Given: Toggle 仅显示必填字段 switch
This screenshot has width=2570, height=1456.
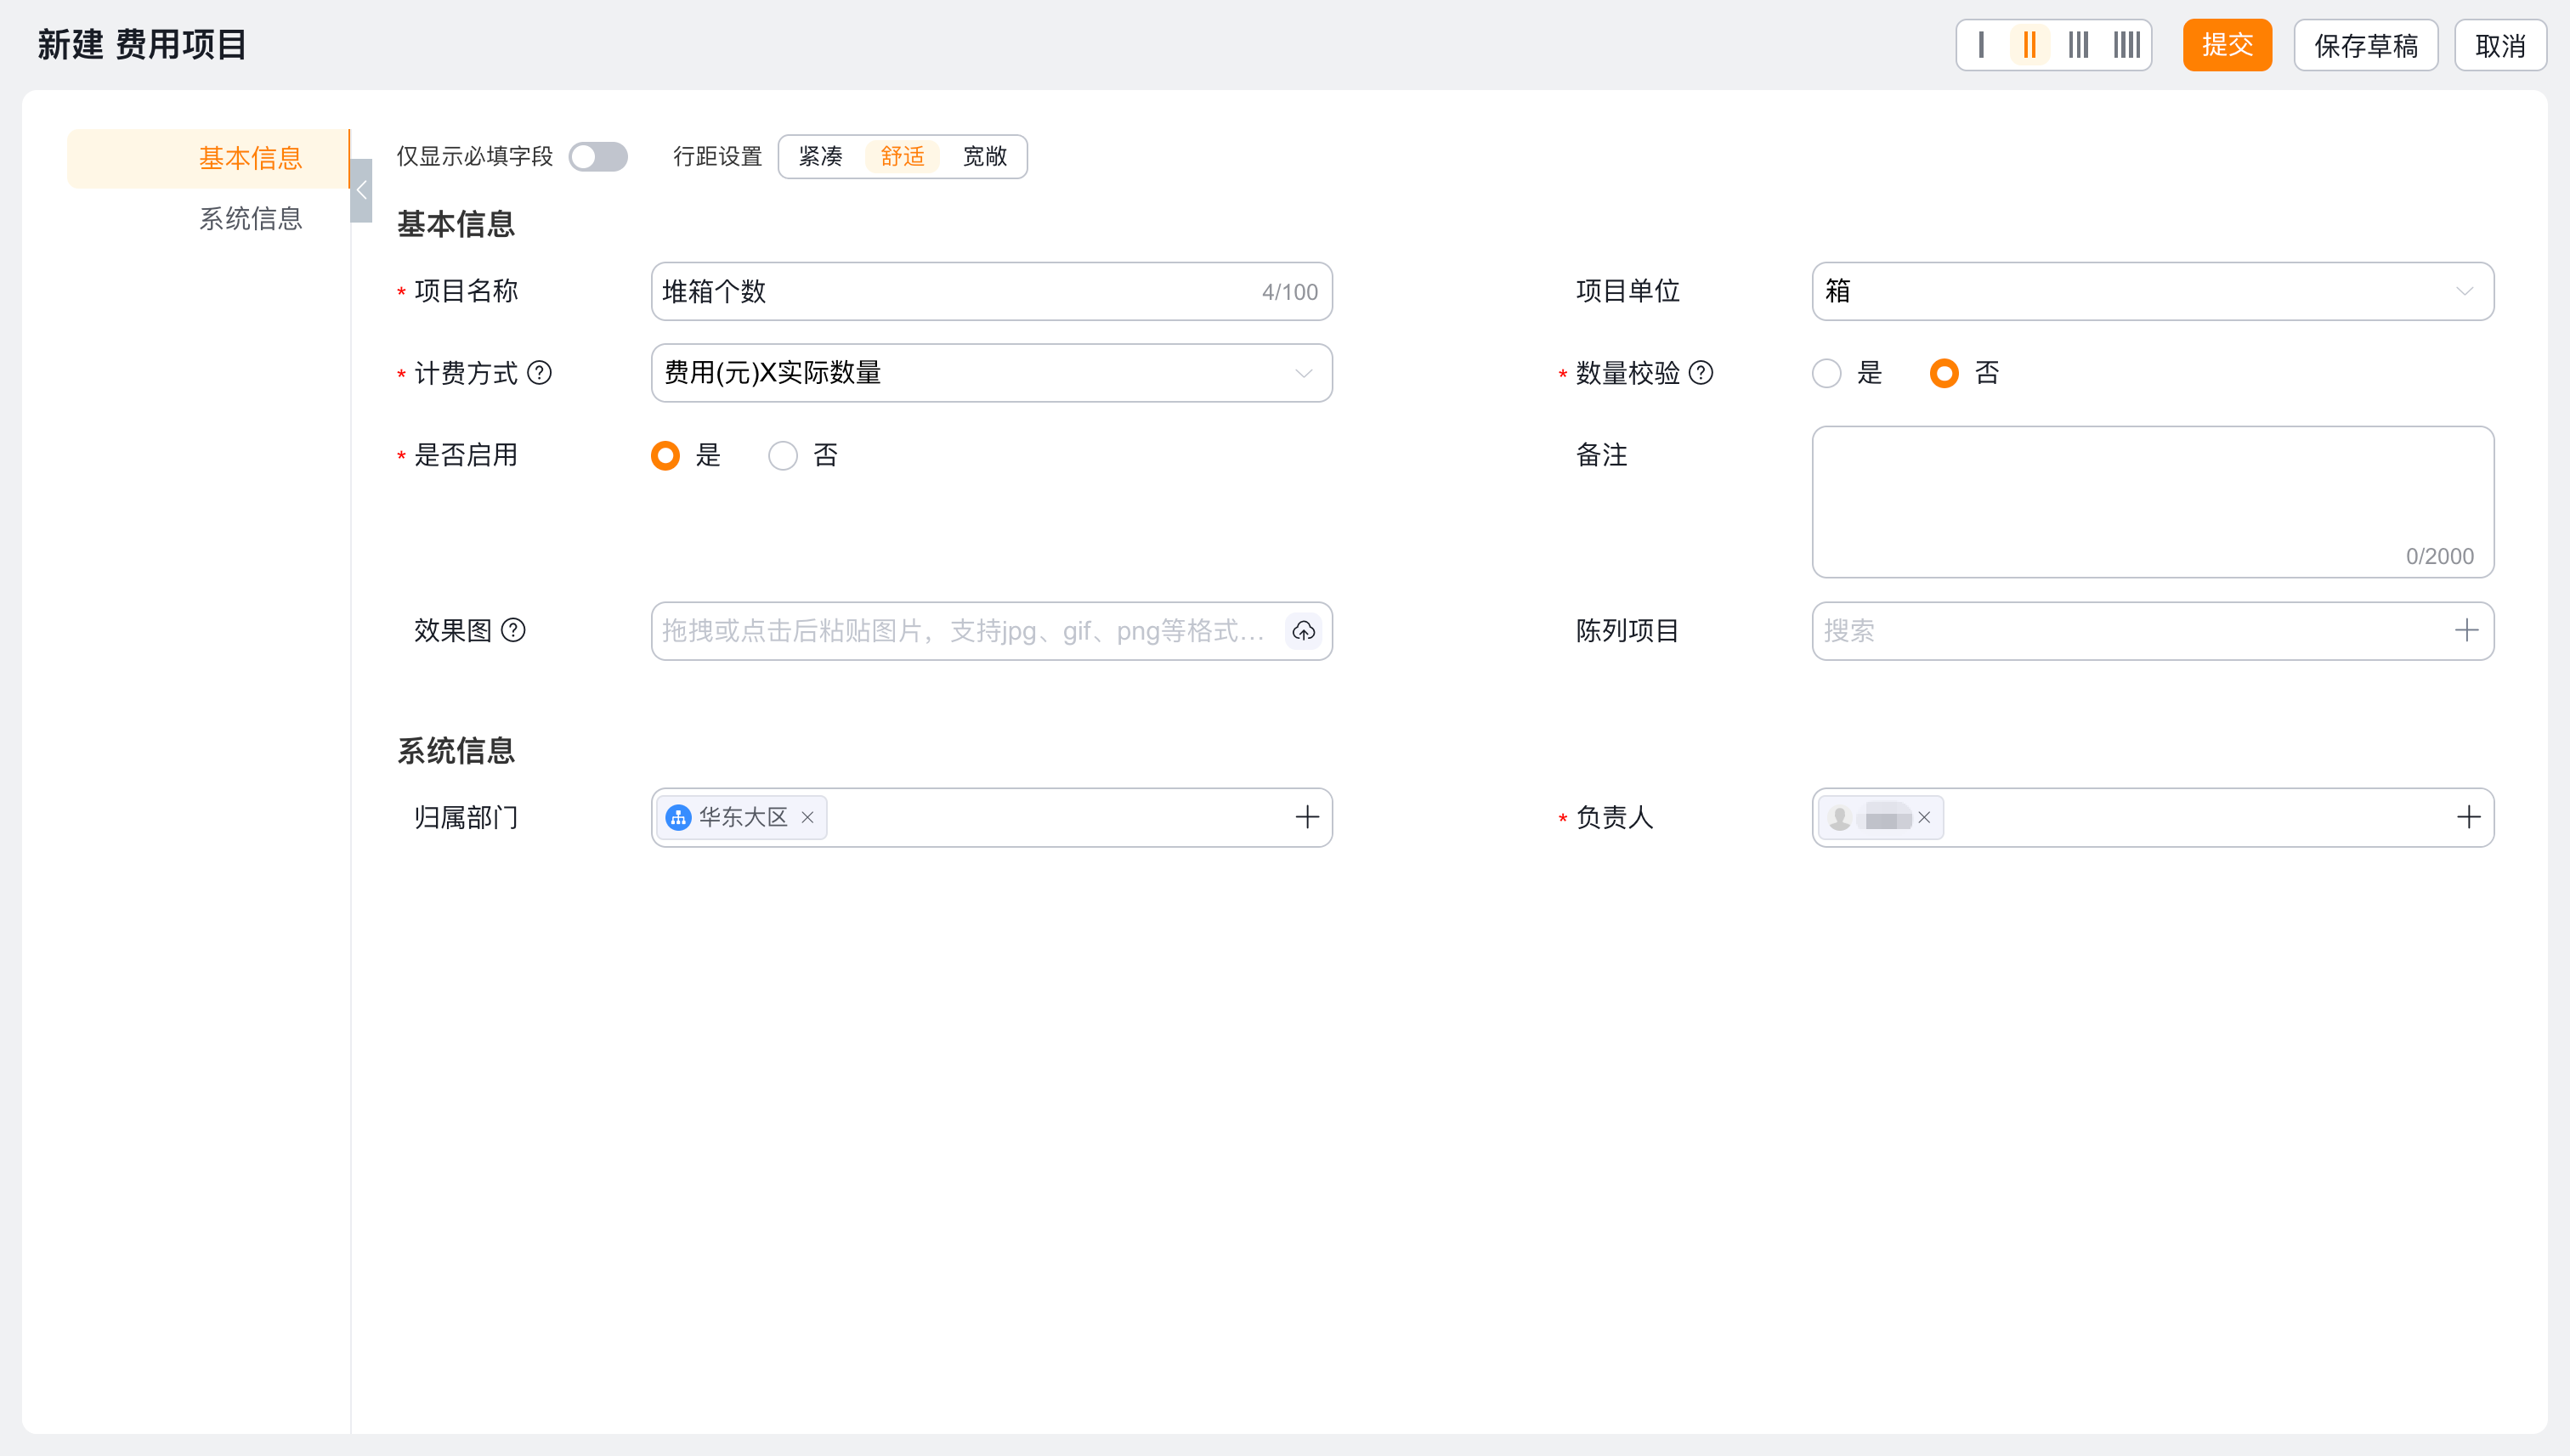Looking at the screenshot, I should click(x=598, y=157).
